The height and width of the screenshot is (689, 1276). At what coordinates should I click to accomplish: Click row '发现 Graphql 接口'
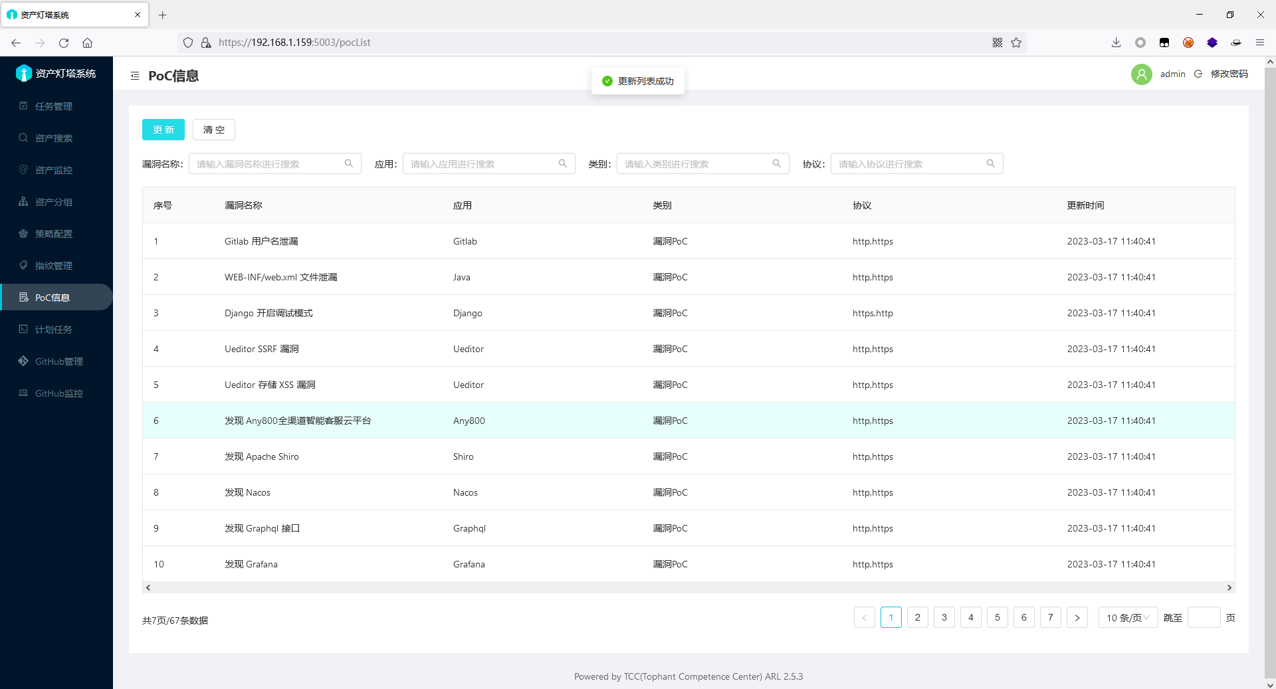point(689,528)
